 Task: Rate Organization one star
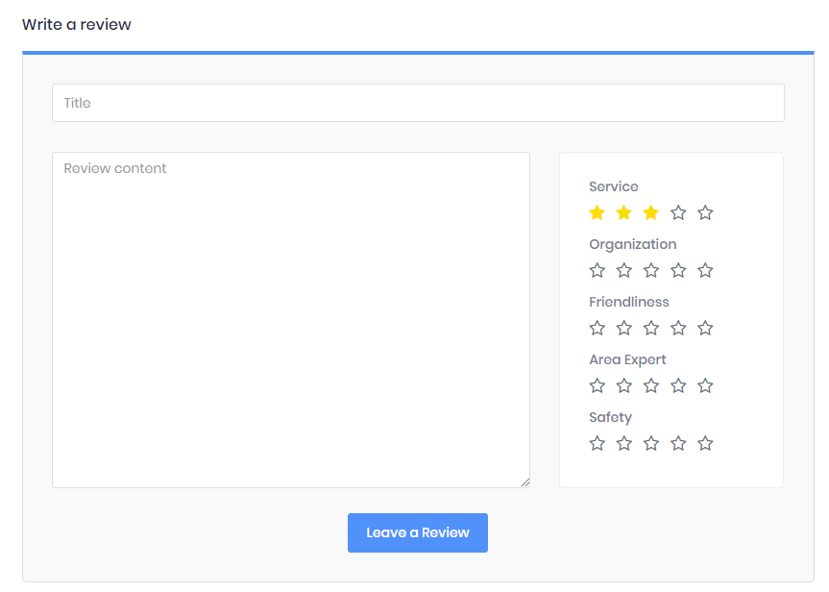[x=597, y=270]
